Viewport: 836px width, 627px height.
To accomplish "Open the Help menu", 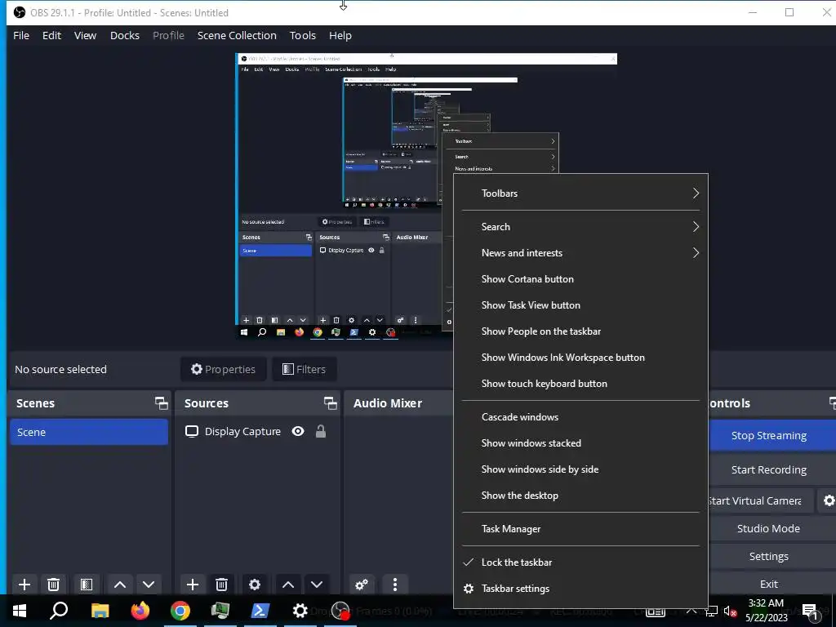I will click(x=340, y=36).
